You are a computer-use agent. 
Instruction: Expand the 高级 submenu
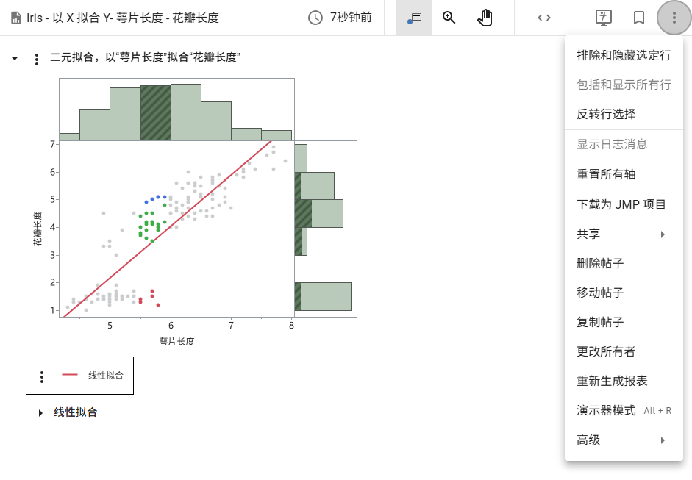tap(624, 440)
